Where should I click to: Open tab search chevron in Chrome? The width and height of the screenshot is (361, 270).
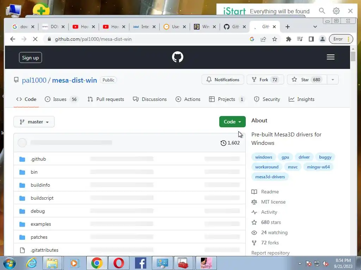(x=315, y=27)
